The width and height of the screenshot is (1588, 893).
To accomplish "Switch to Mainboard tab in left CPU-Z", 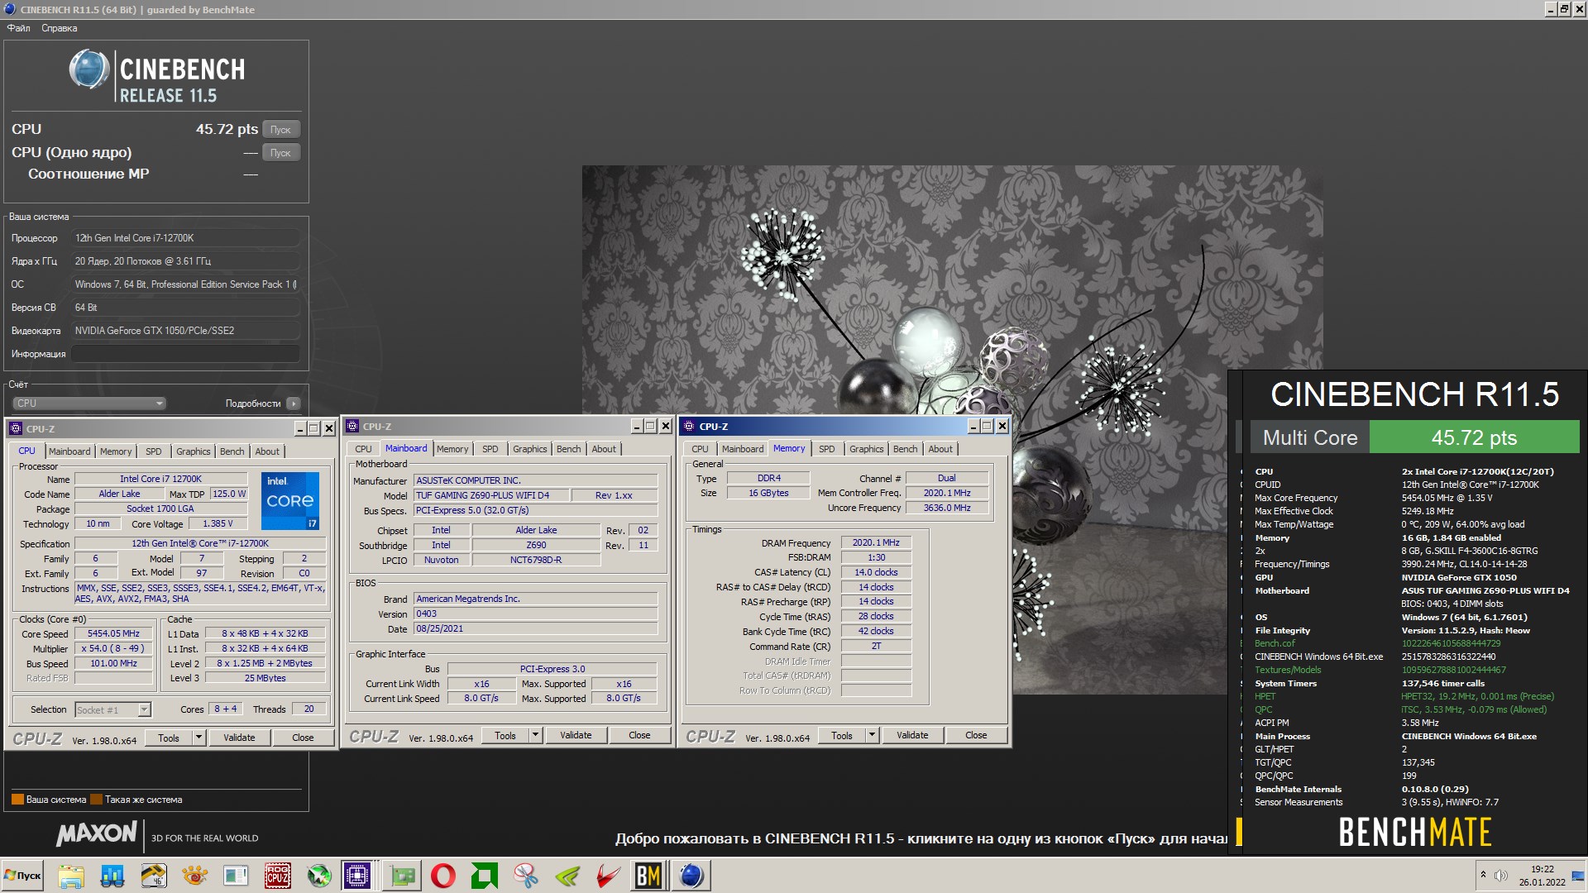I will [69, 451].
